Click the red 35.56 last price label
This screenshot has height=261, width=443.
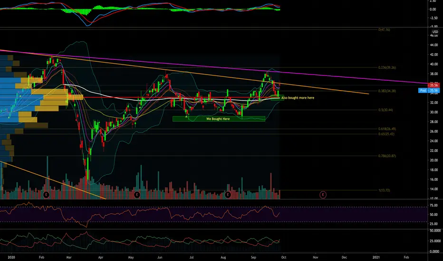click(x=433, y=85)
